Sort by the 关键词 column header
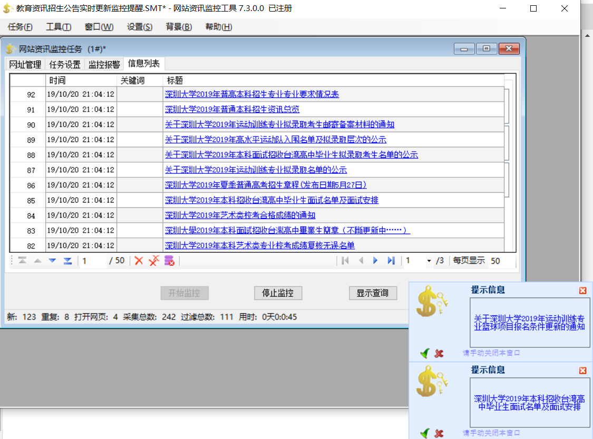This screenshot has width=593, height=439. [x=140, y=80]
